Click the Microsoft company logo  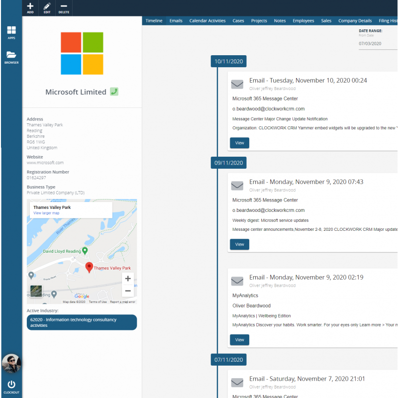coord(82,53)
